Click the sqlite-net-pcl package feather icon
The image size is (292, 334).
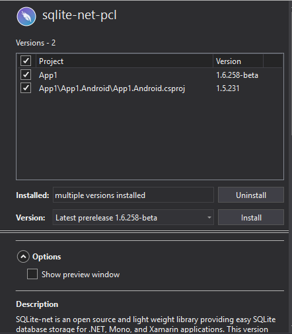point(26,17)
